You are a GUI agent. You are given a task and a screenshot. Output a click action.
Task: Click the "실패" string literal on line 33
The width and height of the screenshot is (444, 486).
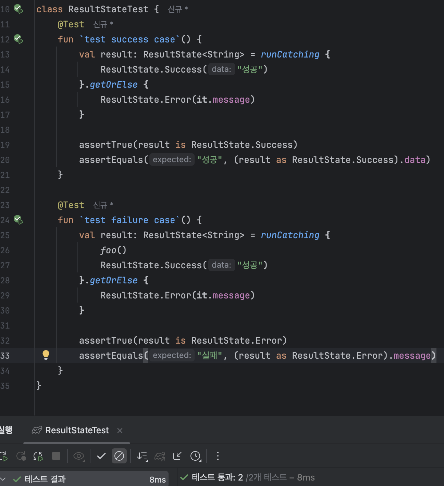tap(210, 356)
